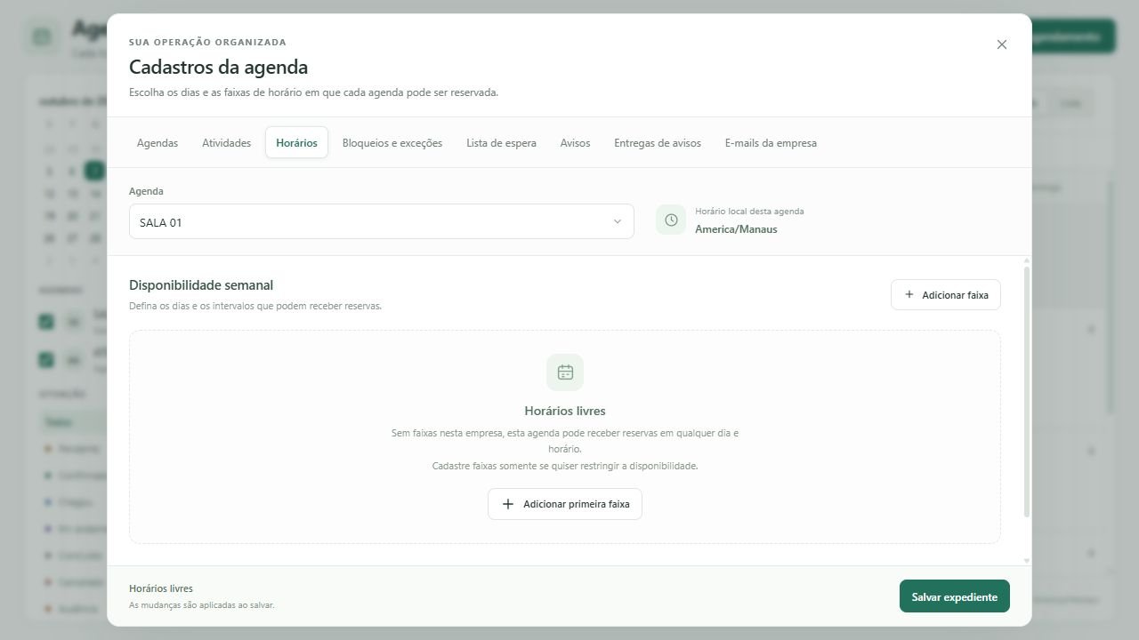Image resolution: width=1139 pixels, height=640 pixels.
Task: Toggle the first agenda checkbox in background sidebar
Action: pyautogui.click(x=46, y=322)
